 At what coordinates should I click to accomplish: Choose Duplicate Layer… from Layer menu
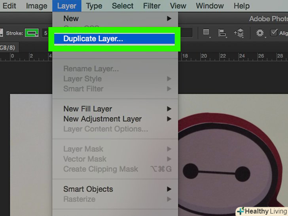tap(114, 39)
